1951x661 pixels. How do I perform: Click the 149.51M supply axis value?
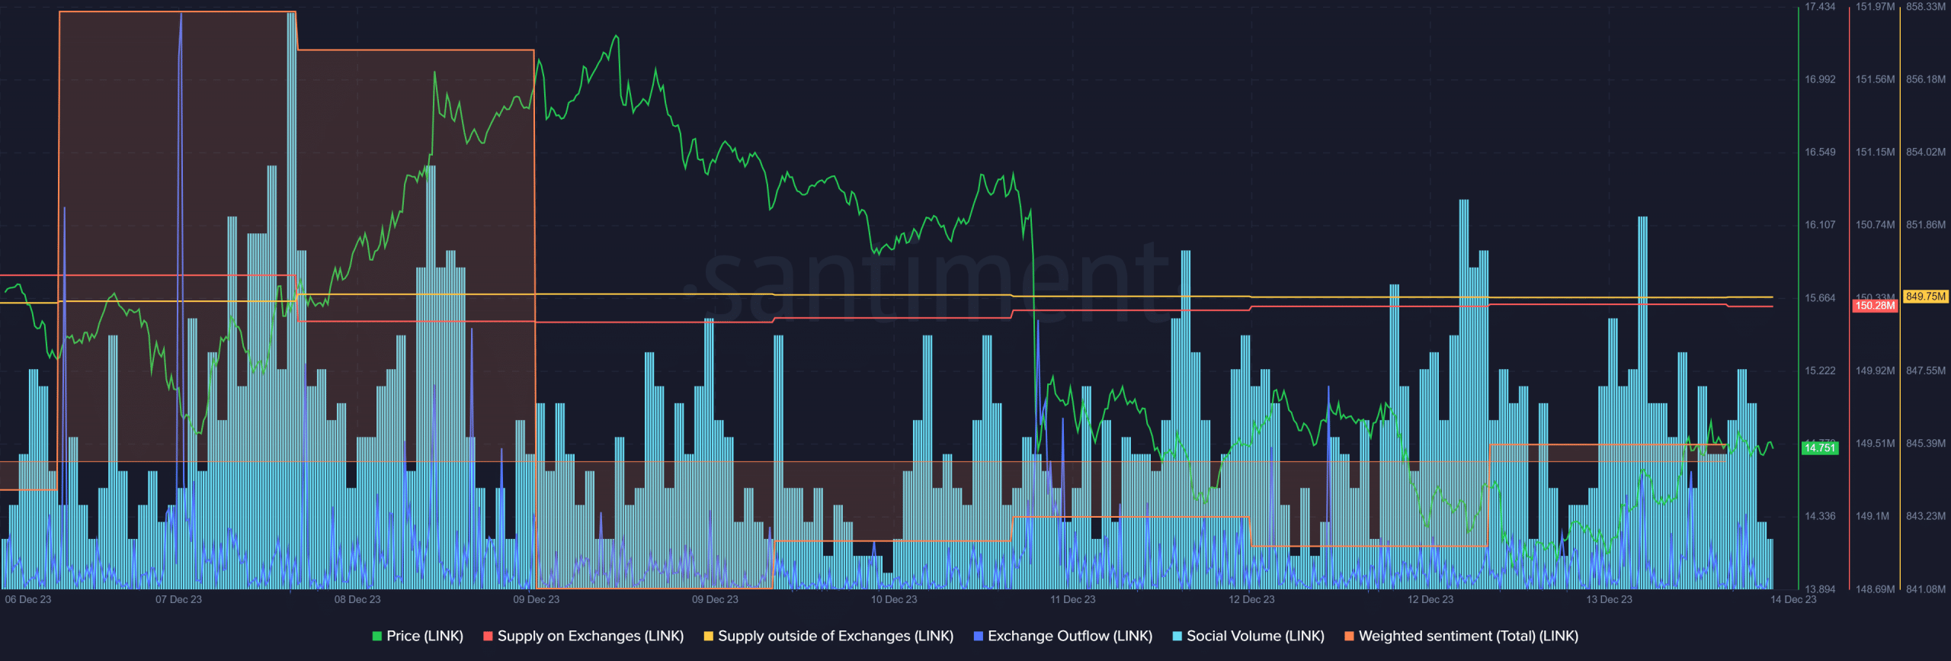click(x=1875, y=444)
